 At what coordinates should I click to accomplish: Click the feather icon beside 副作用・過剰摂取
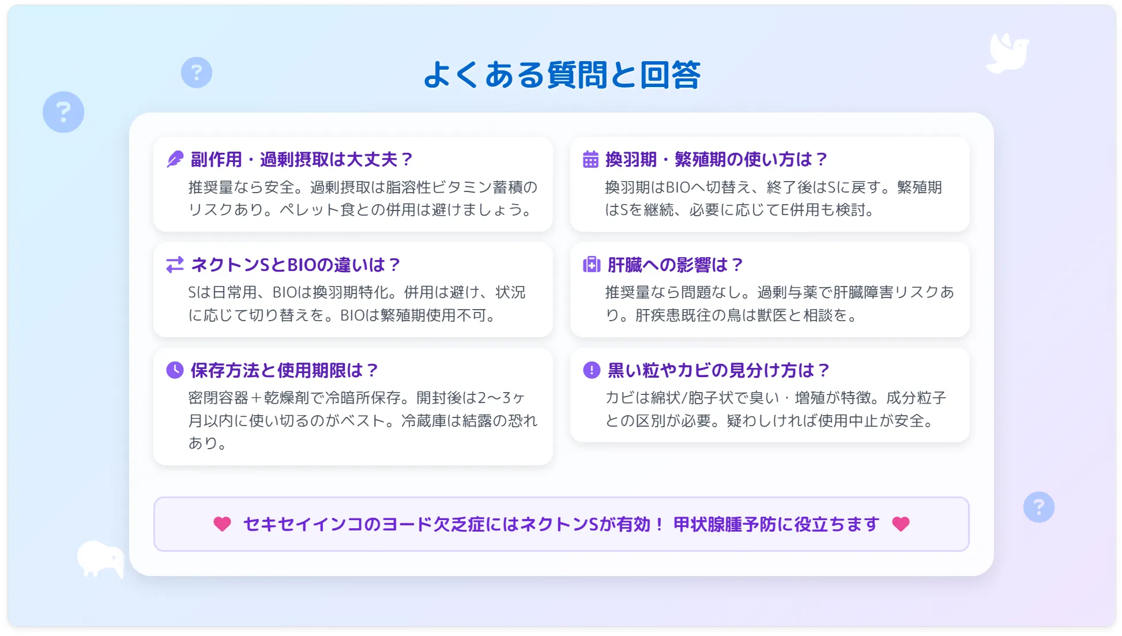coord(175,159)
